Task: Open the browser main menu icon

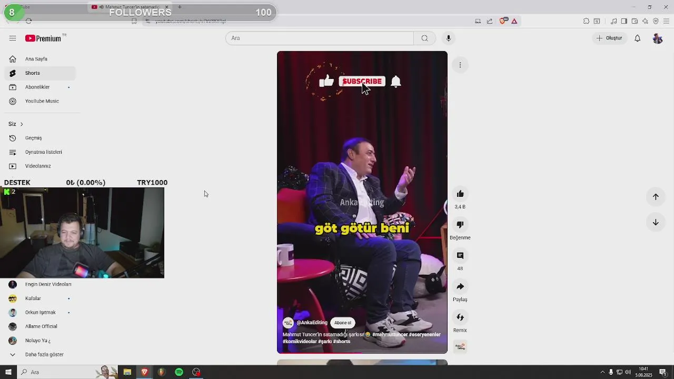Action: pyautogui.click(x=667, y=21)
